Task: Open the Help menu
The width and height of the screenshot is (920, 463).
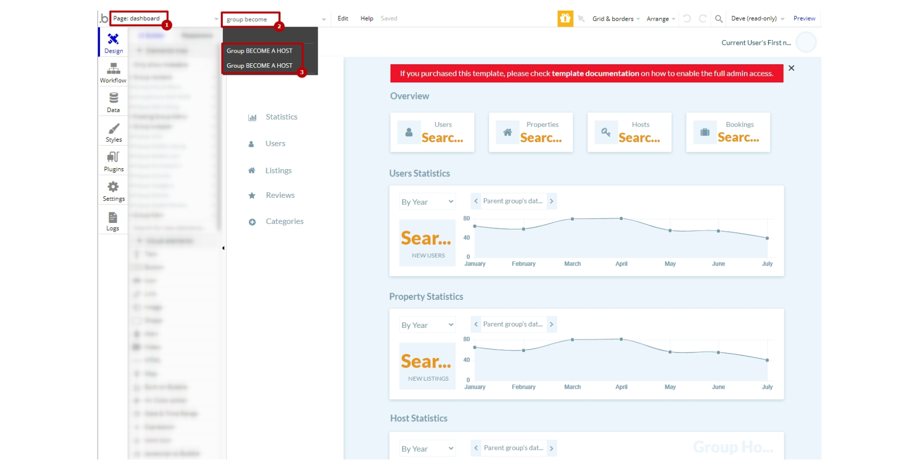Action: [367, 19]
